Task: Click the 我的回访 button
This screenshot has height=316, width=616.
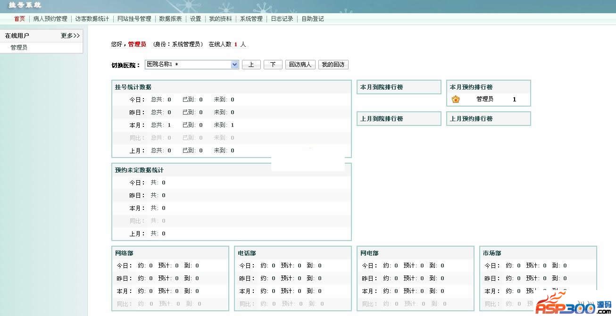Action: click(333, 65)
